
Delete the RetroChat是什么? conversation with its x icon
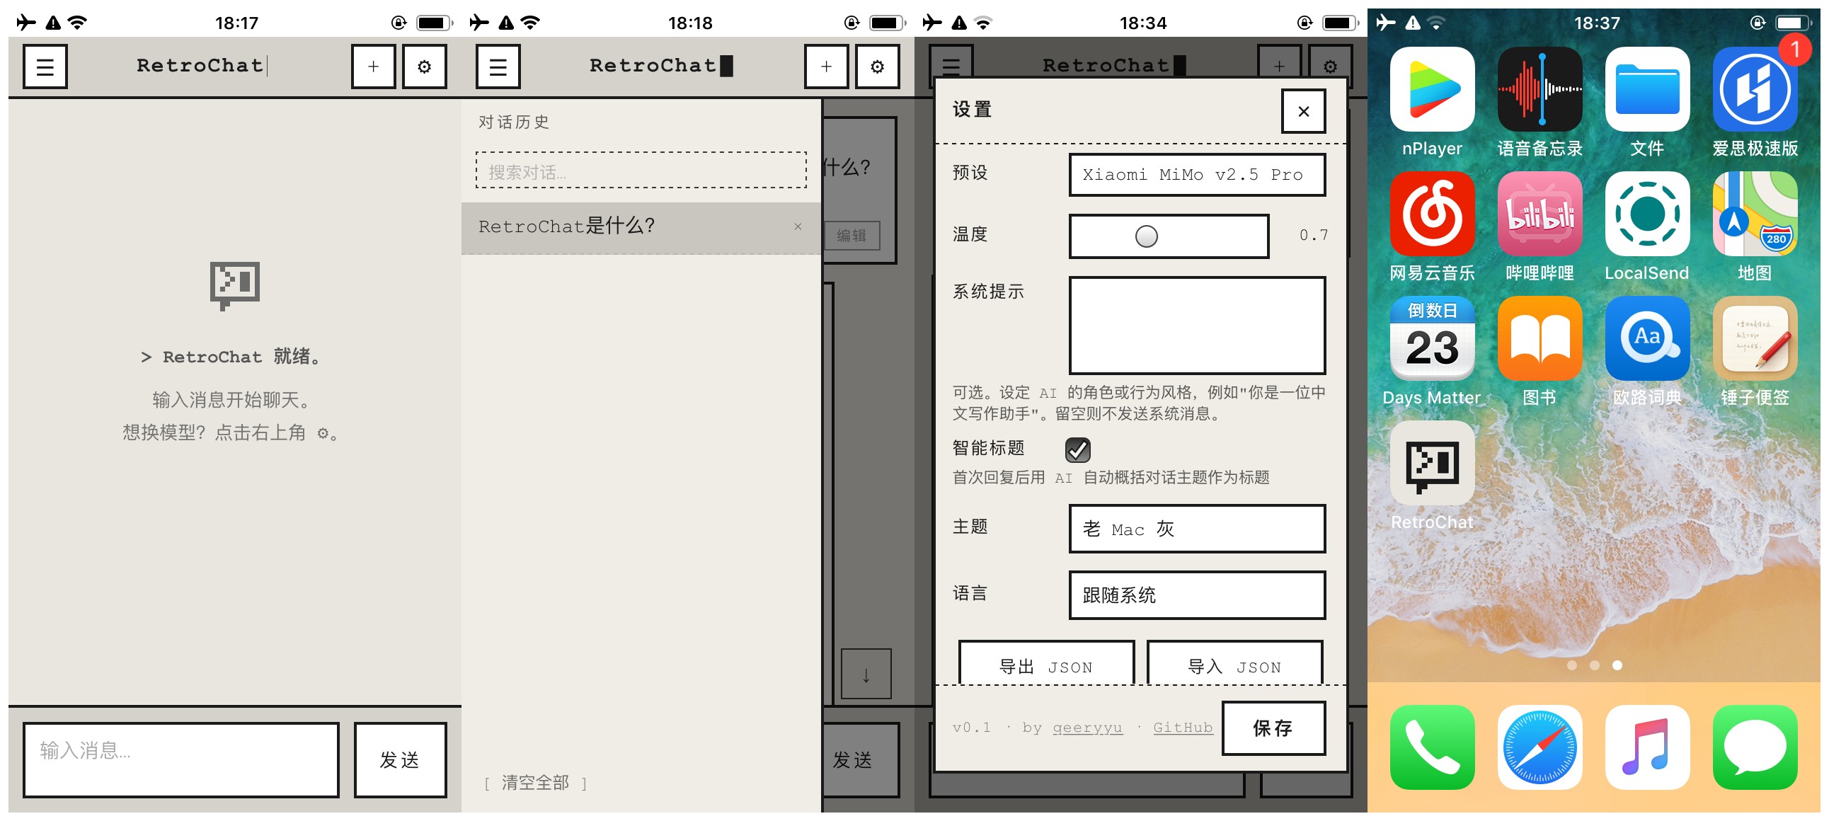click(x=798, y=226)
